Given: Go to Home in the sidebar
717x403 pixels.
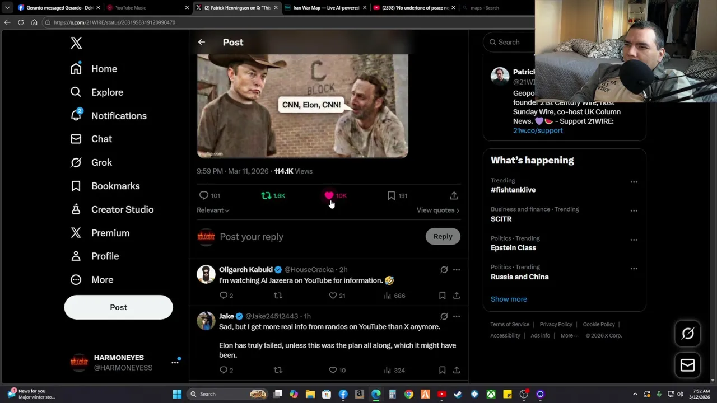Looking at the screenshot, I should (x=94, y=69).
